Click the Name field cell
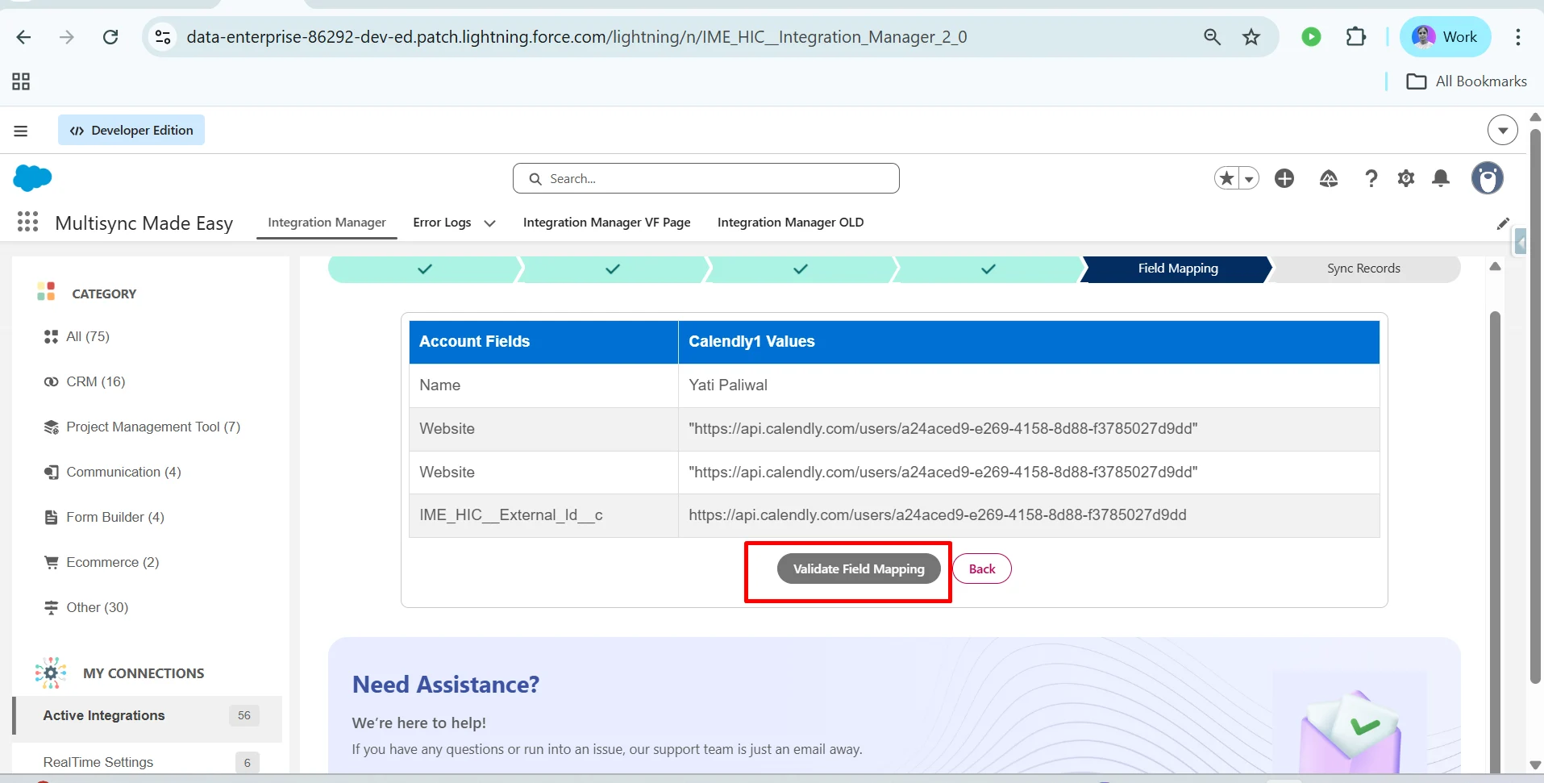This screenshot has width=1544, height=783. click(543, 385)
